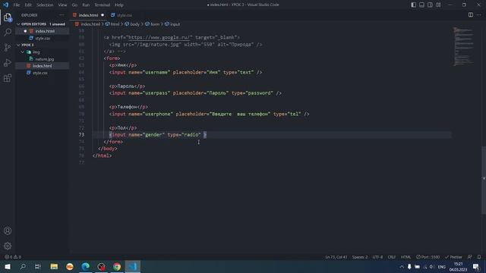Switch to the index.html editor tab
Viewport: 486px width, 273px height.
click(88, 15)
